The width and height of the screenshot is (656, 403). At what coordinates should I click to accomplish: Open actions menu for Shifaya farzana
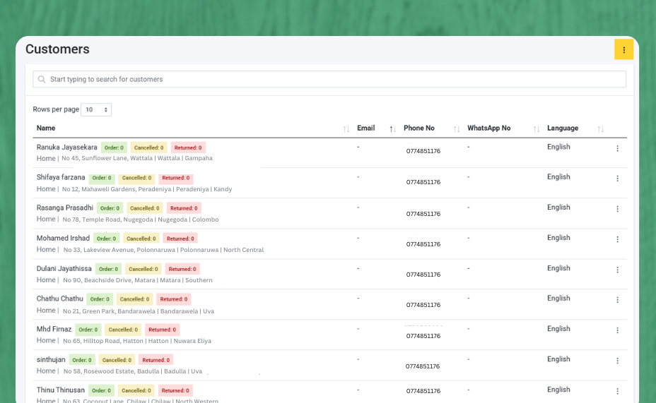617,179
